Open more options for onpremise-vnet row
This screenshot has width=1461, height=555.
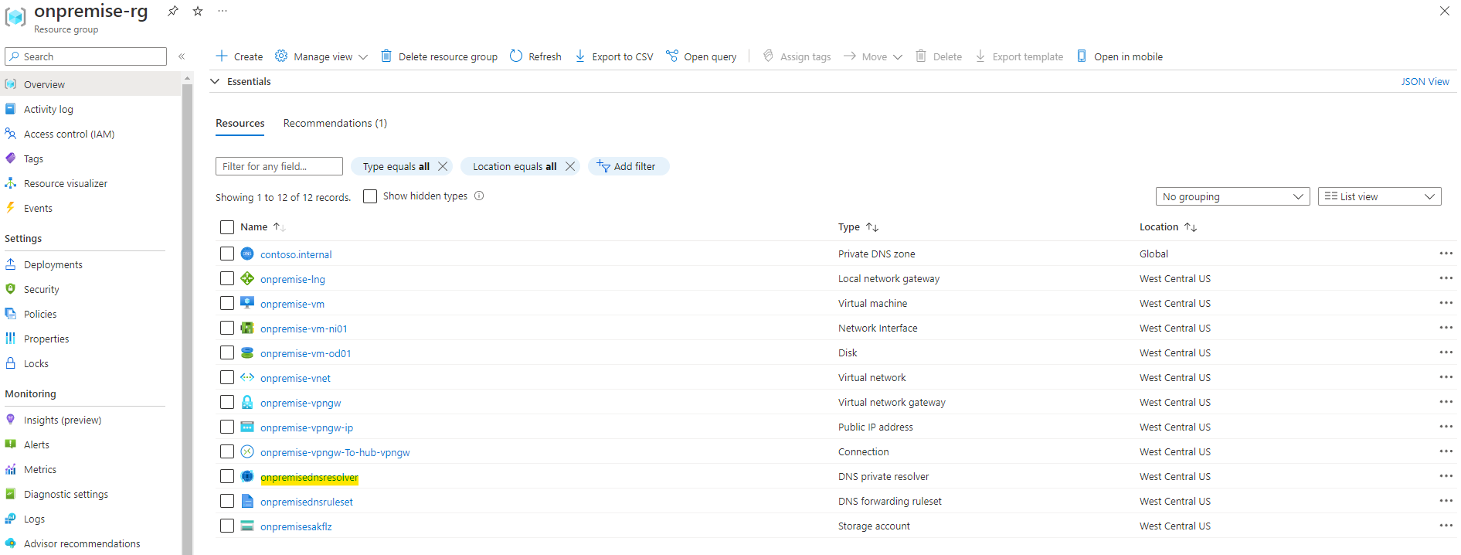pos(1446,377)
